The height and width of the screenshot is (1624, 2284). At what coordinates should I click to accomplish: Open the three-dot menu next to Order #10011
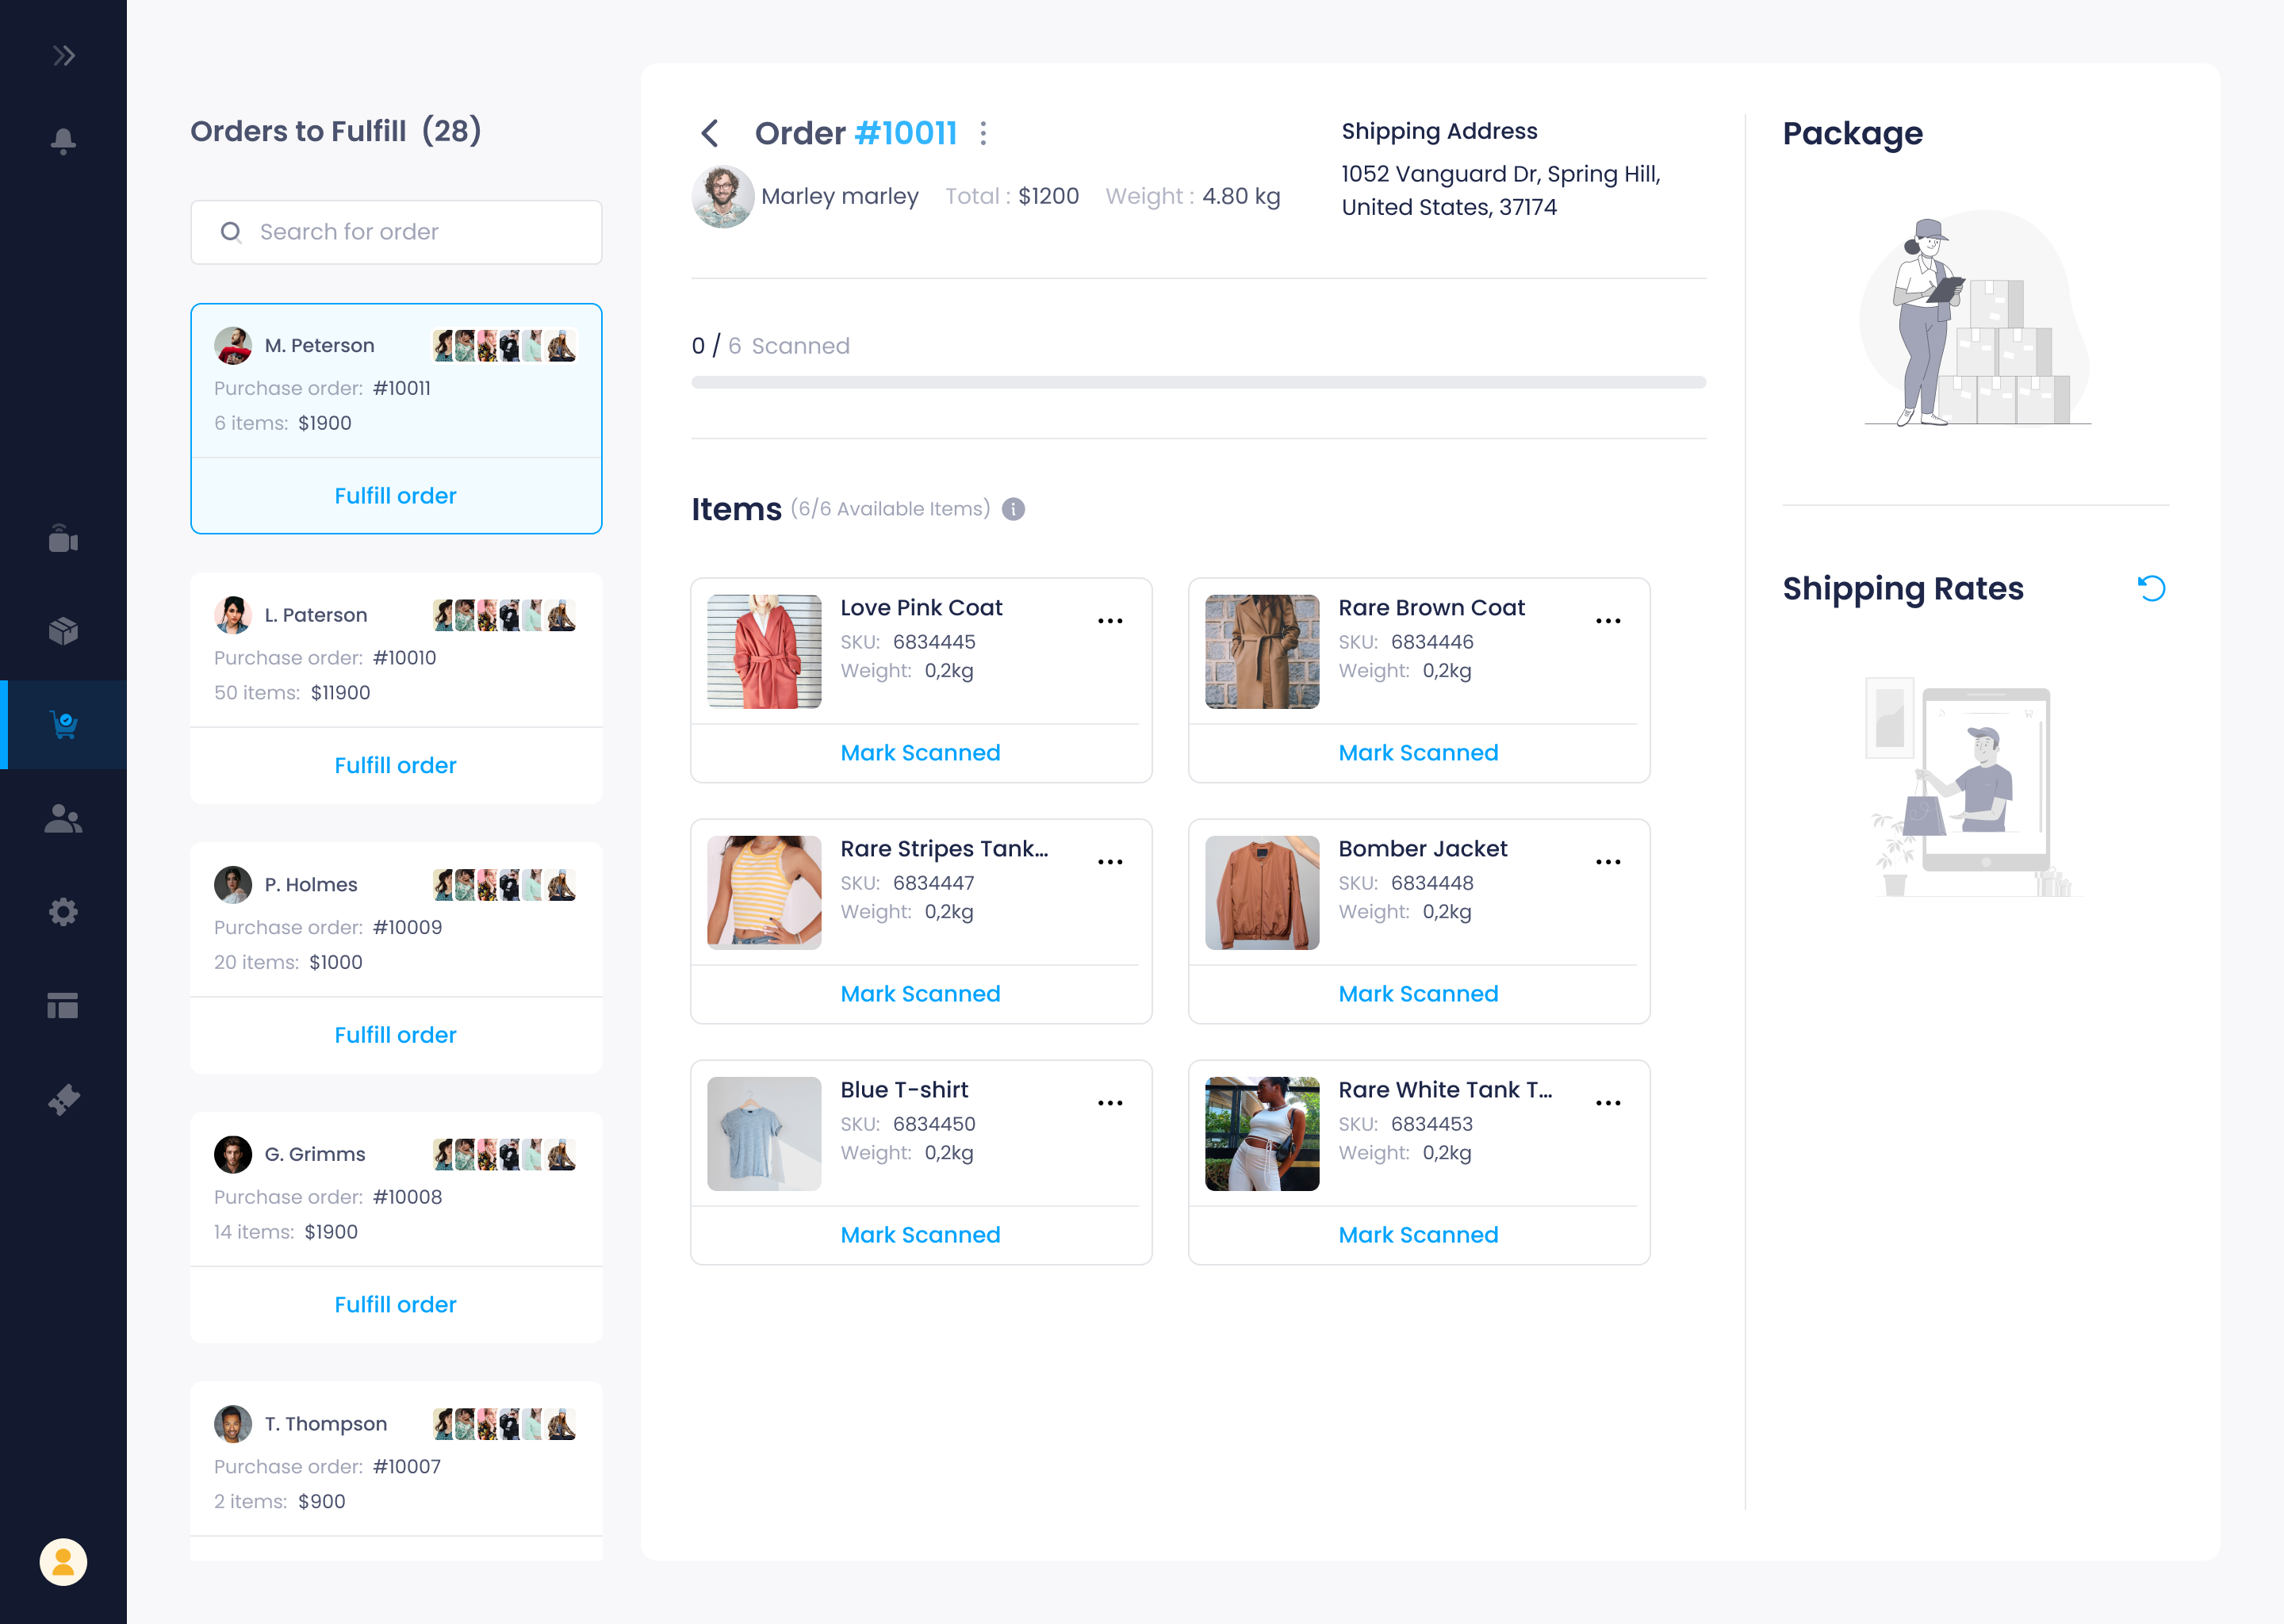point(984,132)
